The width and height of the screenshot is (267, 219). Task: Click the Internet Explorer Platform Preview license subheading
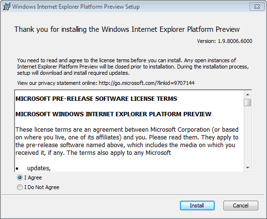coord(113,114)
